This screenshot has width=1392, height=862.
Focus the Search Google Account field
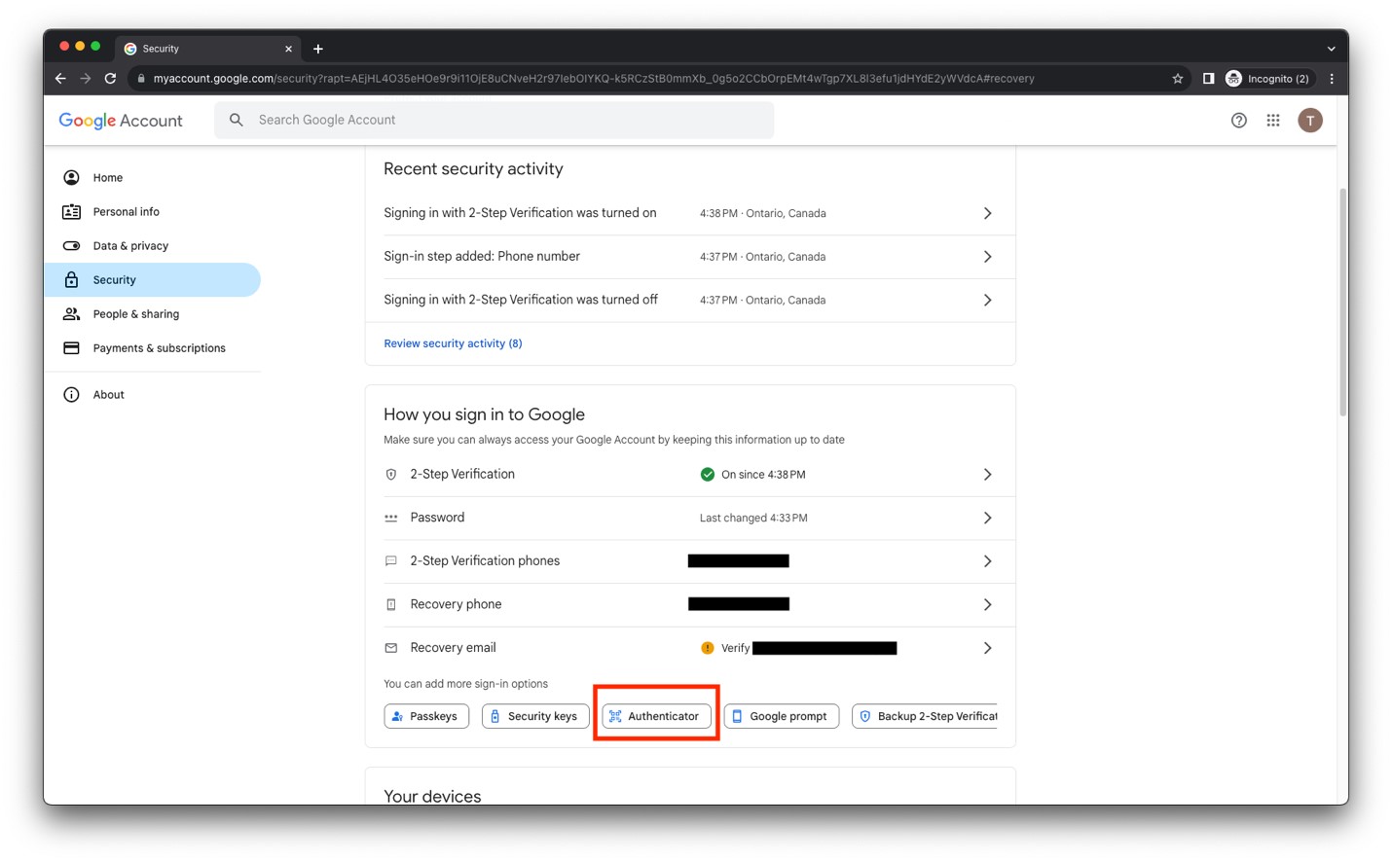point(495,120)
